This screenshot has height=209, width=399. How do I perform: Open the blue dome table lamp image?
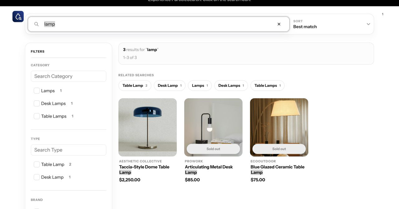pyautogui.click(x=148, y=127)
